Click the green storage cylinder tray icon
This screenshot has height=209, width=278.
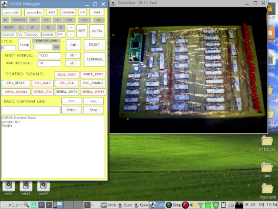pos(208,205)
